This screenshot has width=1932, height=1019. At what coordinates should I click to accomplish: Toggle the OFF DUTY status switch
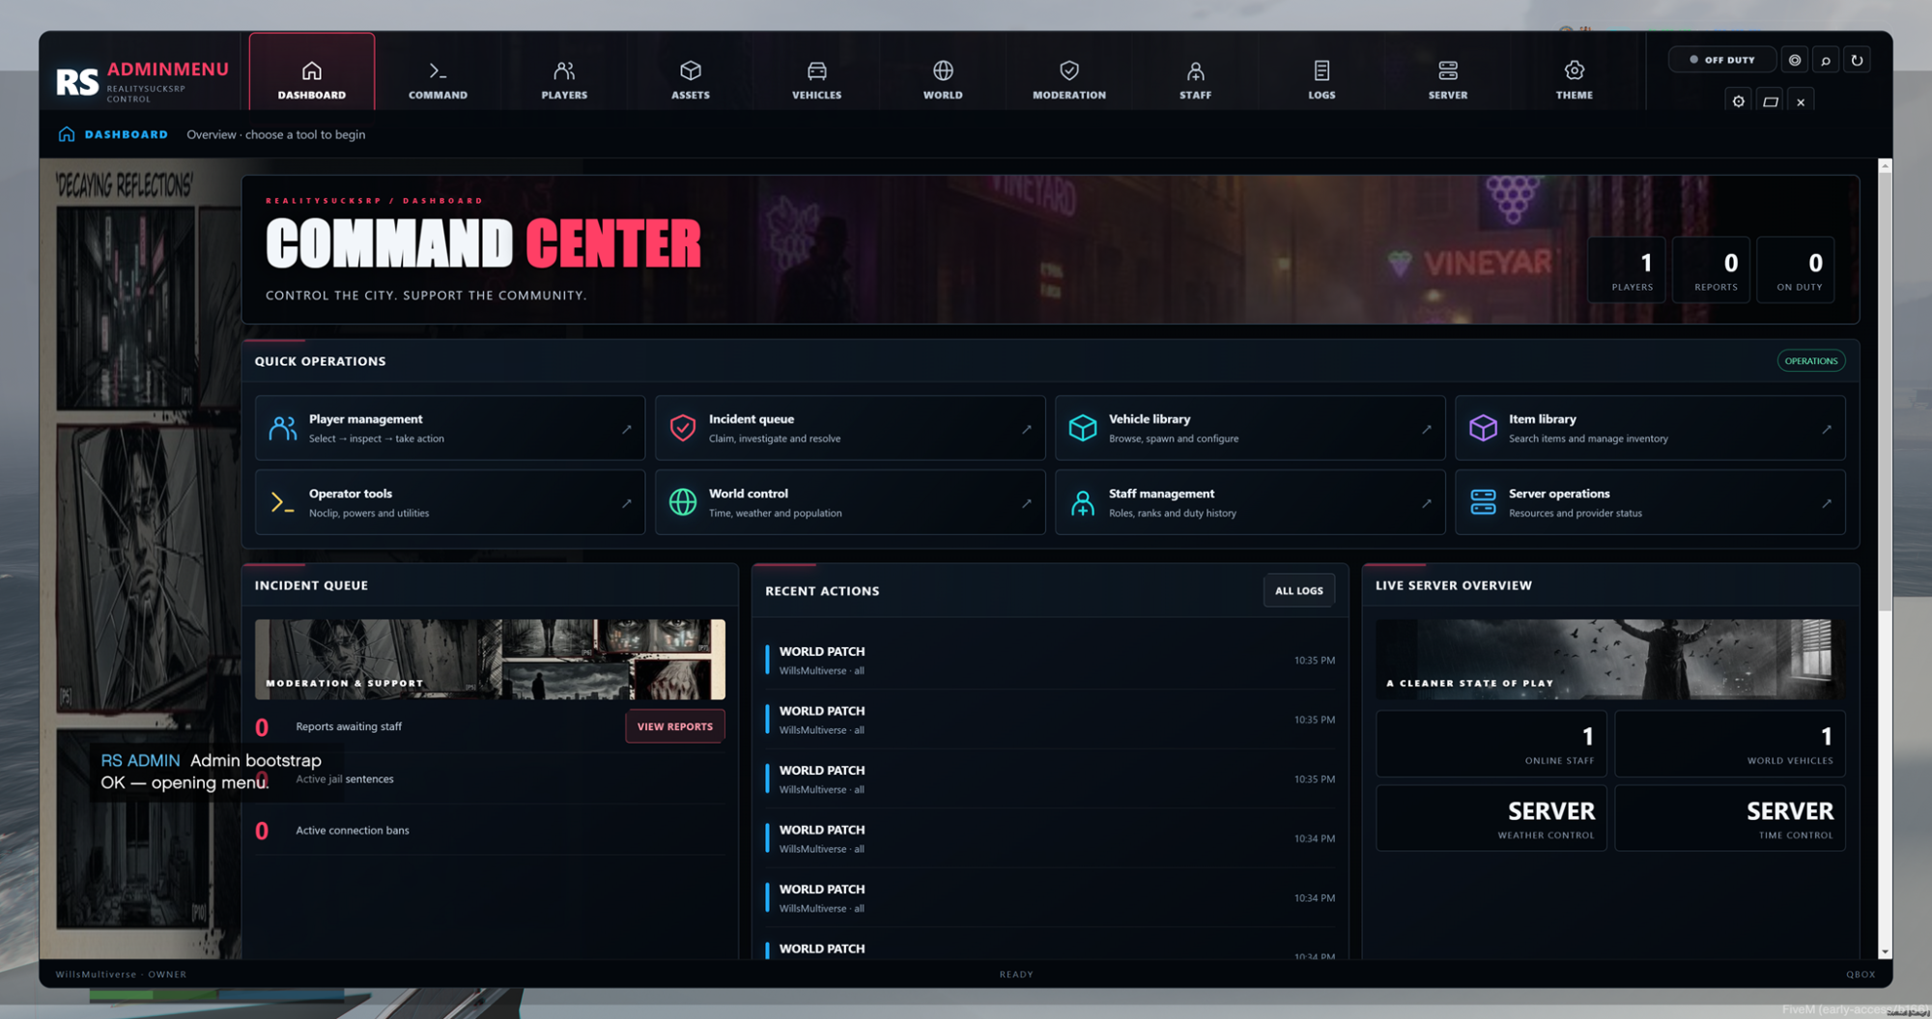coord(1721,60)
